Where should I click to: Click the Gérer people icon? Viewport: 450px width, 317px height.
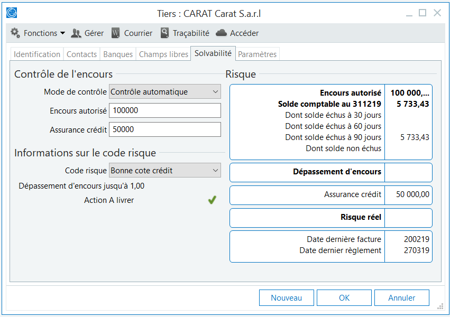[76, 33]
